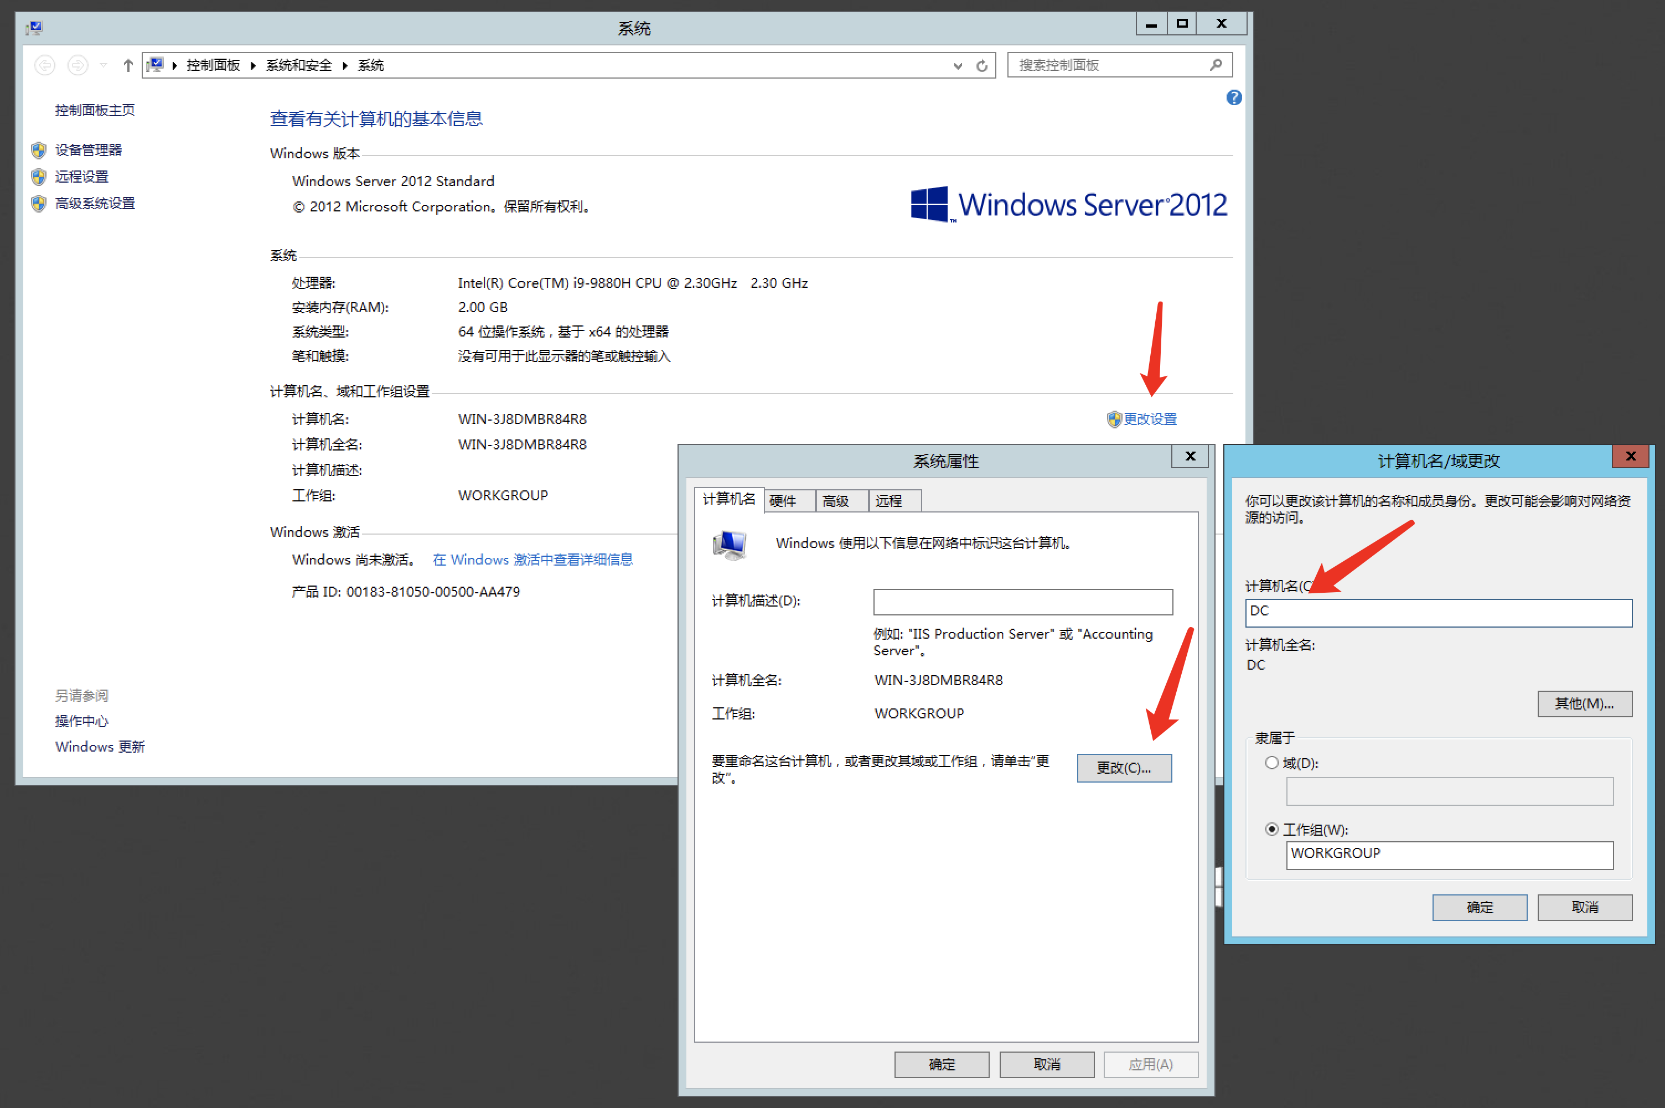Screen dimensions: 1665x1108
Task: Open 设备管理器 shield link
Action: 87,150
